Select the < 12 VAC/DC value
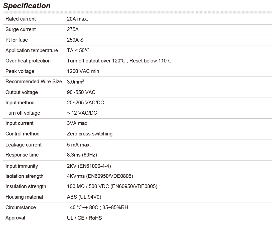 point(82,113)
